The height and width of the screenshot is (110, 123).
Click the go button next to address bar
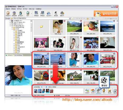[72, 18]
